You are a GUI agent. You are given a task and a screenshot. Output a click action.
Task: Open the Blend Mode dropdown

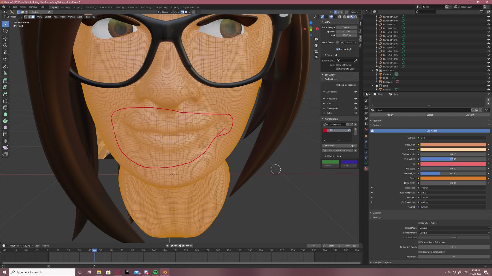point(454,228)
